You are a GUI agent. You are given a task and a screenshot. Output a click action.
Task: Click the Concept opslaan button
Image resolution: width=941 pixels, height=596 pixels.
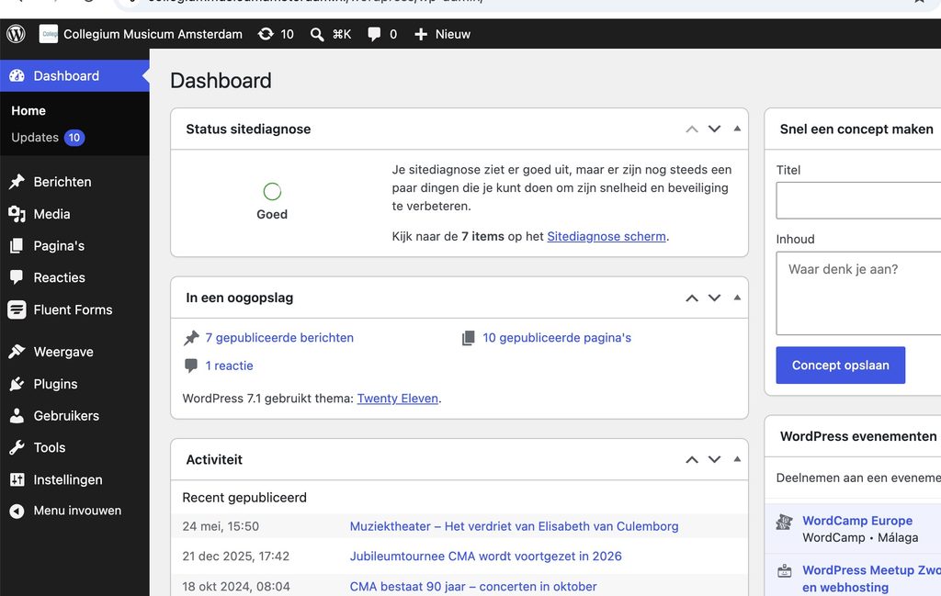pos(840,365)
